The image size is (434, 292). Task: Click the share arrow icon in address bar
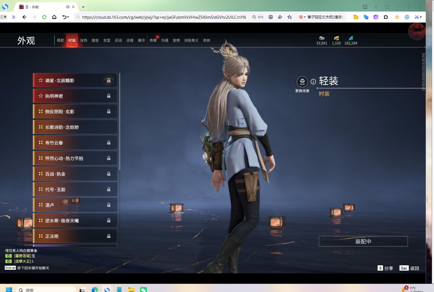click(x=280, y=17)
